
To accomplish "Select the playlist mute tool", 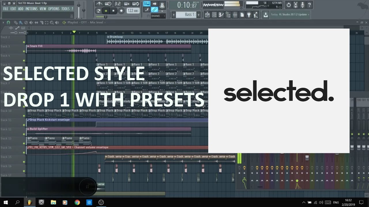I will [31, 22].
